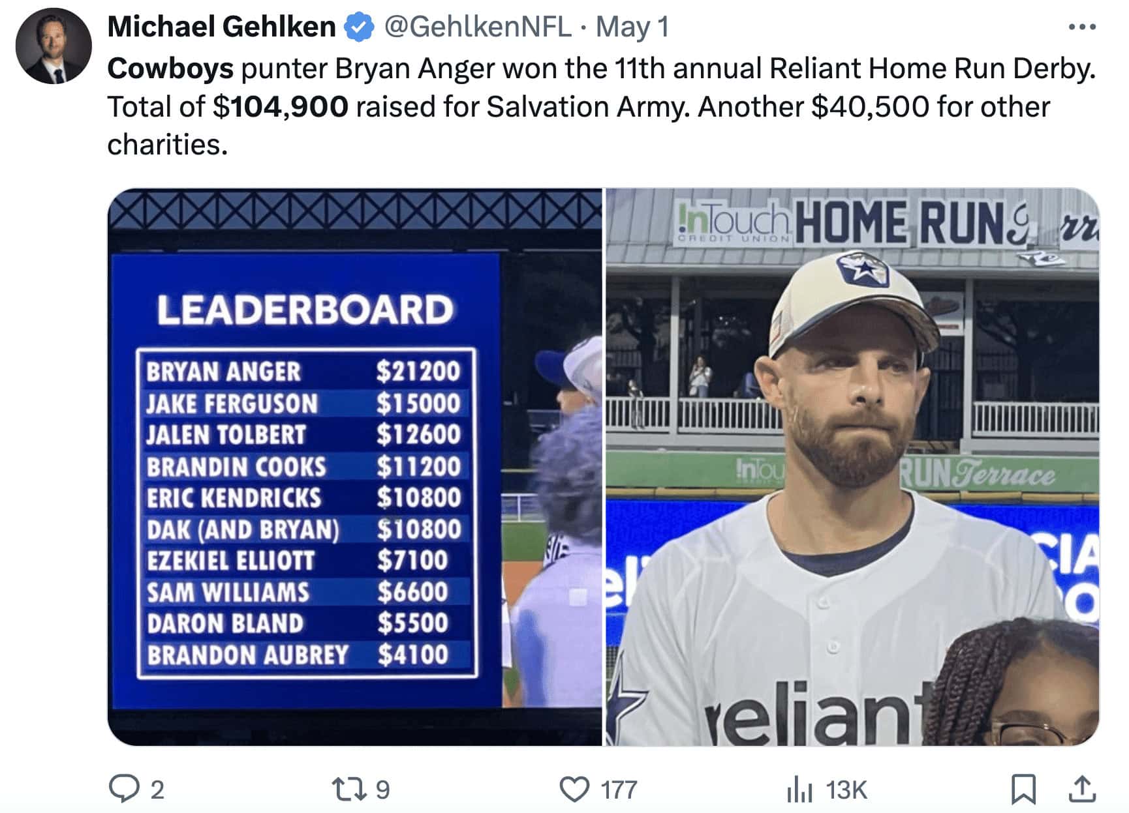The width and height of the screenshot is (1129, 813).
Task: Click the Michael Gehlken display name
Action: (x=222, y=27)
